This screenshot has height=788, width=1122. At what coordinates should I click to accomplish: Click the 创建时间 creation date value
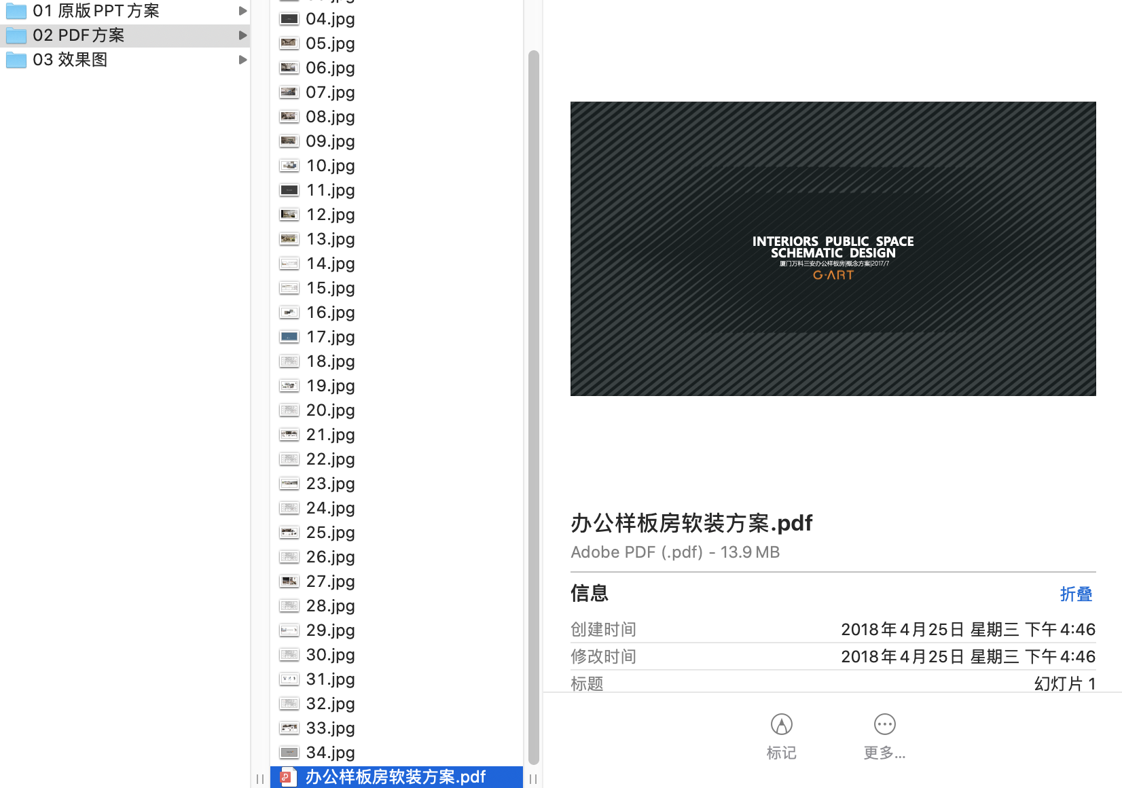[968, 630]
